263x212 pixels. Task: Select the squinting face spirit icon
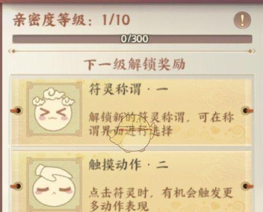pyautogui.click(x=54, y=109)
